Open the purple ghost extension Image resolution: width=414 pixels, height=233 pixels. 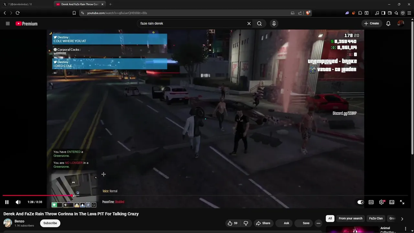pyautogui.click(x=347, y=13)
